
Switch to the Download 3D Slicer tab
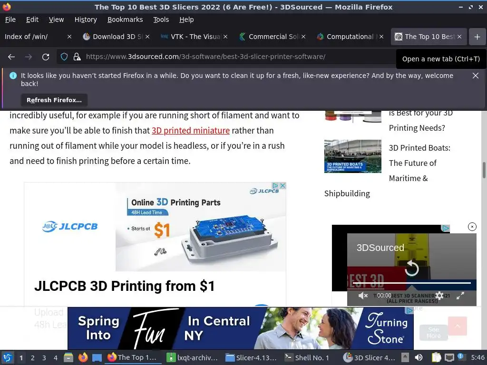[112, 37]
